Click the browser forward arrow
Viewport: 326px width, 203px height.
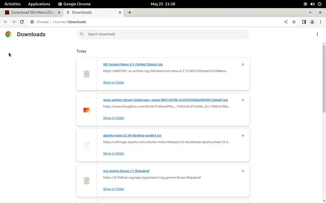pos(14,22)
